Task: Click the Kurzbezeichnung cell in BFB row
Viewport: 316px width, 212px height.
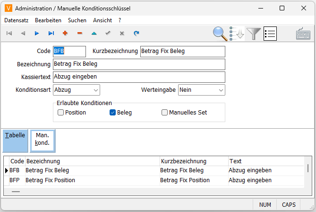Action: 194,170
